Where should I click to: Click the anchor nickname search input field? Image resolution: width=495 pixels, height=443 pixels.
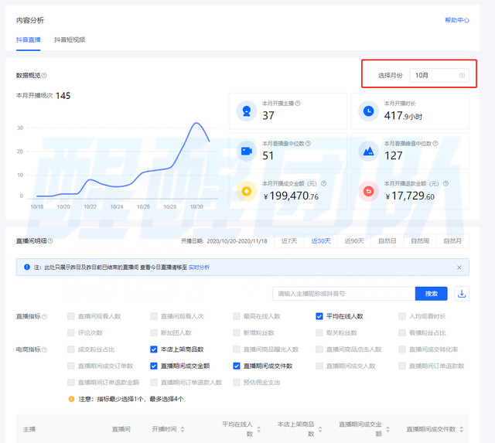(343, 294)
